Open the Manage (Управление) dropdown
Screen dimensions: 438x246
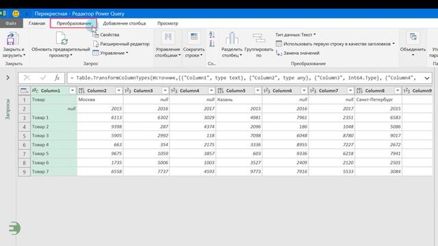[x=110, y=53]
